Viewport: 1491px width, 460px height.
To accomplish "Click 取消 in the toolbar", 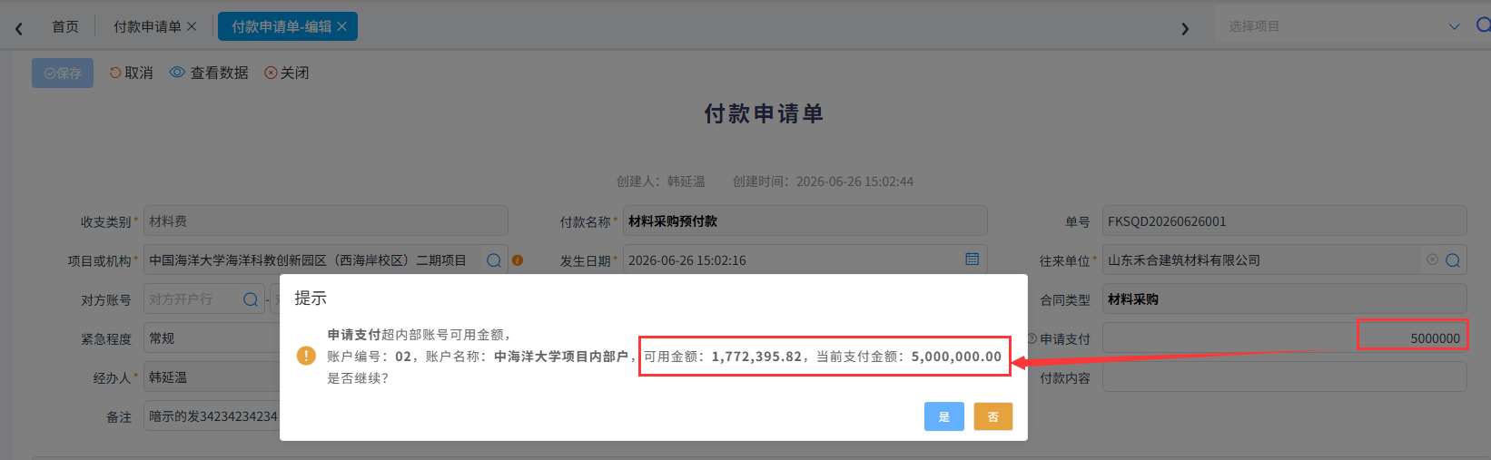I will [131, 73].
